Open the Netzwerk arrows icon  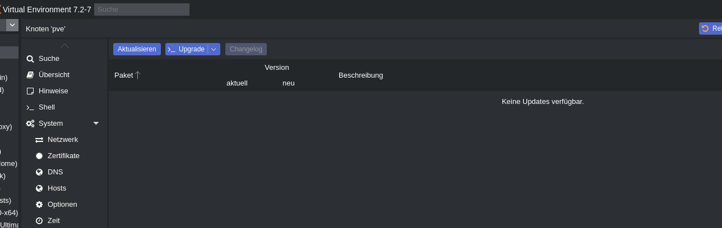(x=39, y=140)
